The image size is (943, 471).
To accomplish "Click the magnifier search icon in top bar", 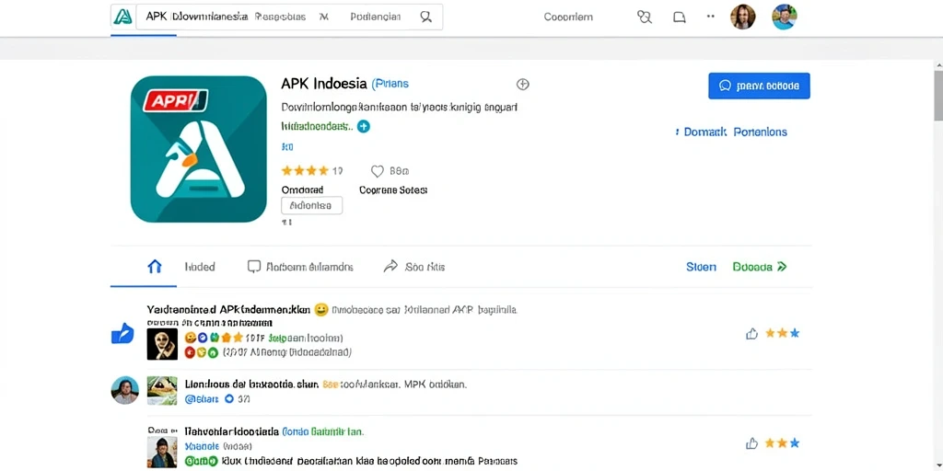I will (425, 17).
